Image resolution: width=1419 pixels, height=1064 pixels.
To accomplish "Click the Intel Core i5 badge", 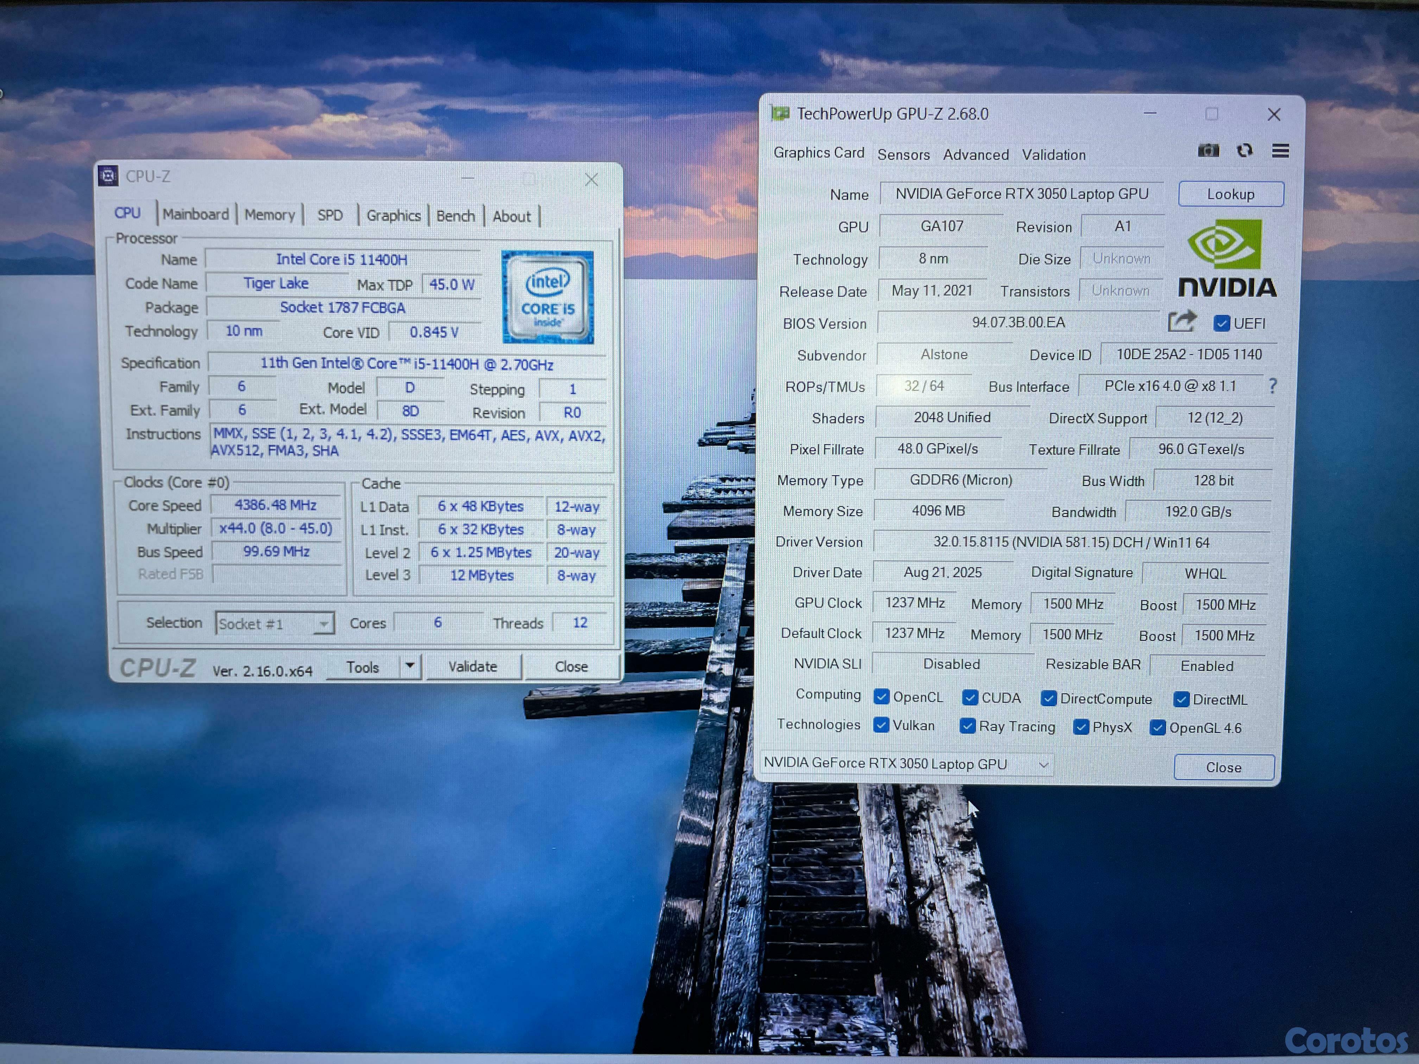I will (547, 298).
